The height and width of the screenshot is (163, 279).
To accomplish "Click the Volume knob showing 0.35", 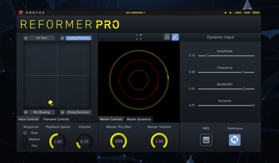I will [84, 141].
